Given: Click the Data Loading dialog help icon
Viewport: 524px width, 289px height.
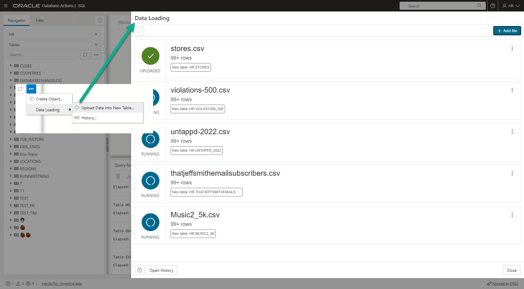Looking at the screenshot, I should tap(140, 270).
